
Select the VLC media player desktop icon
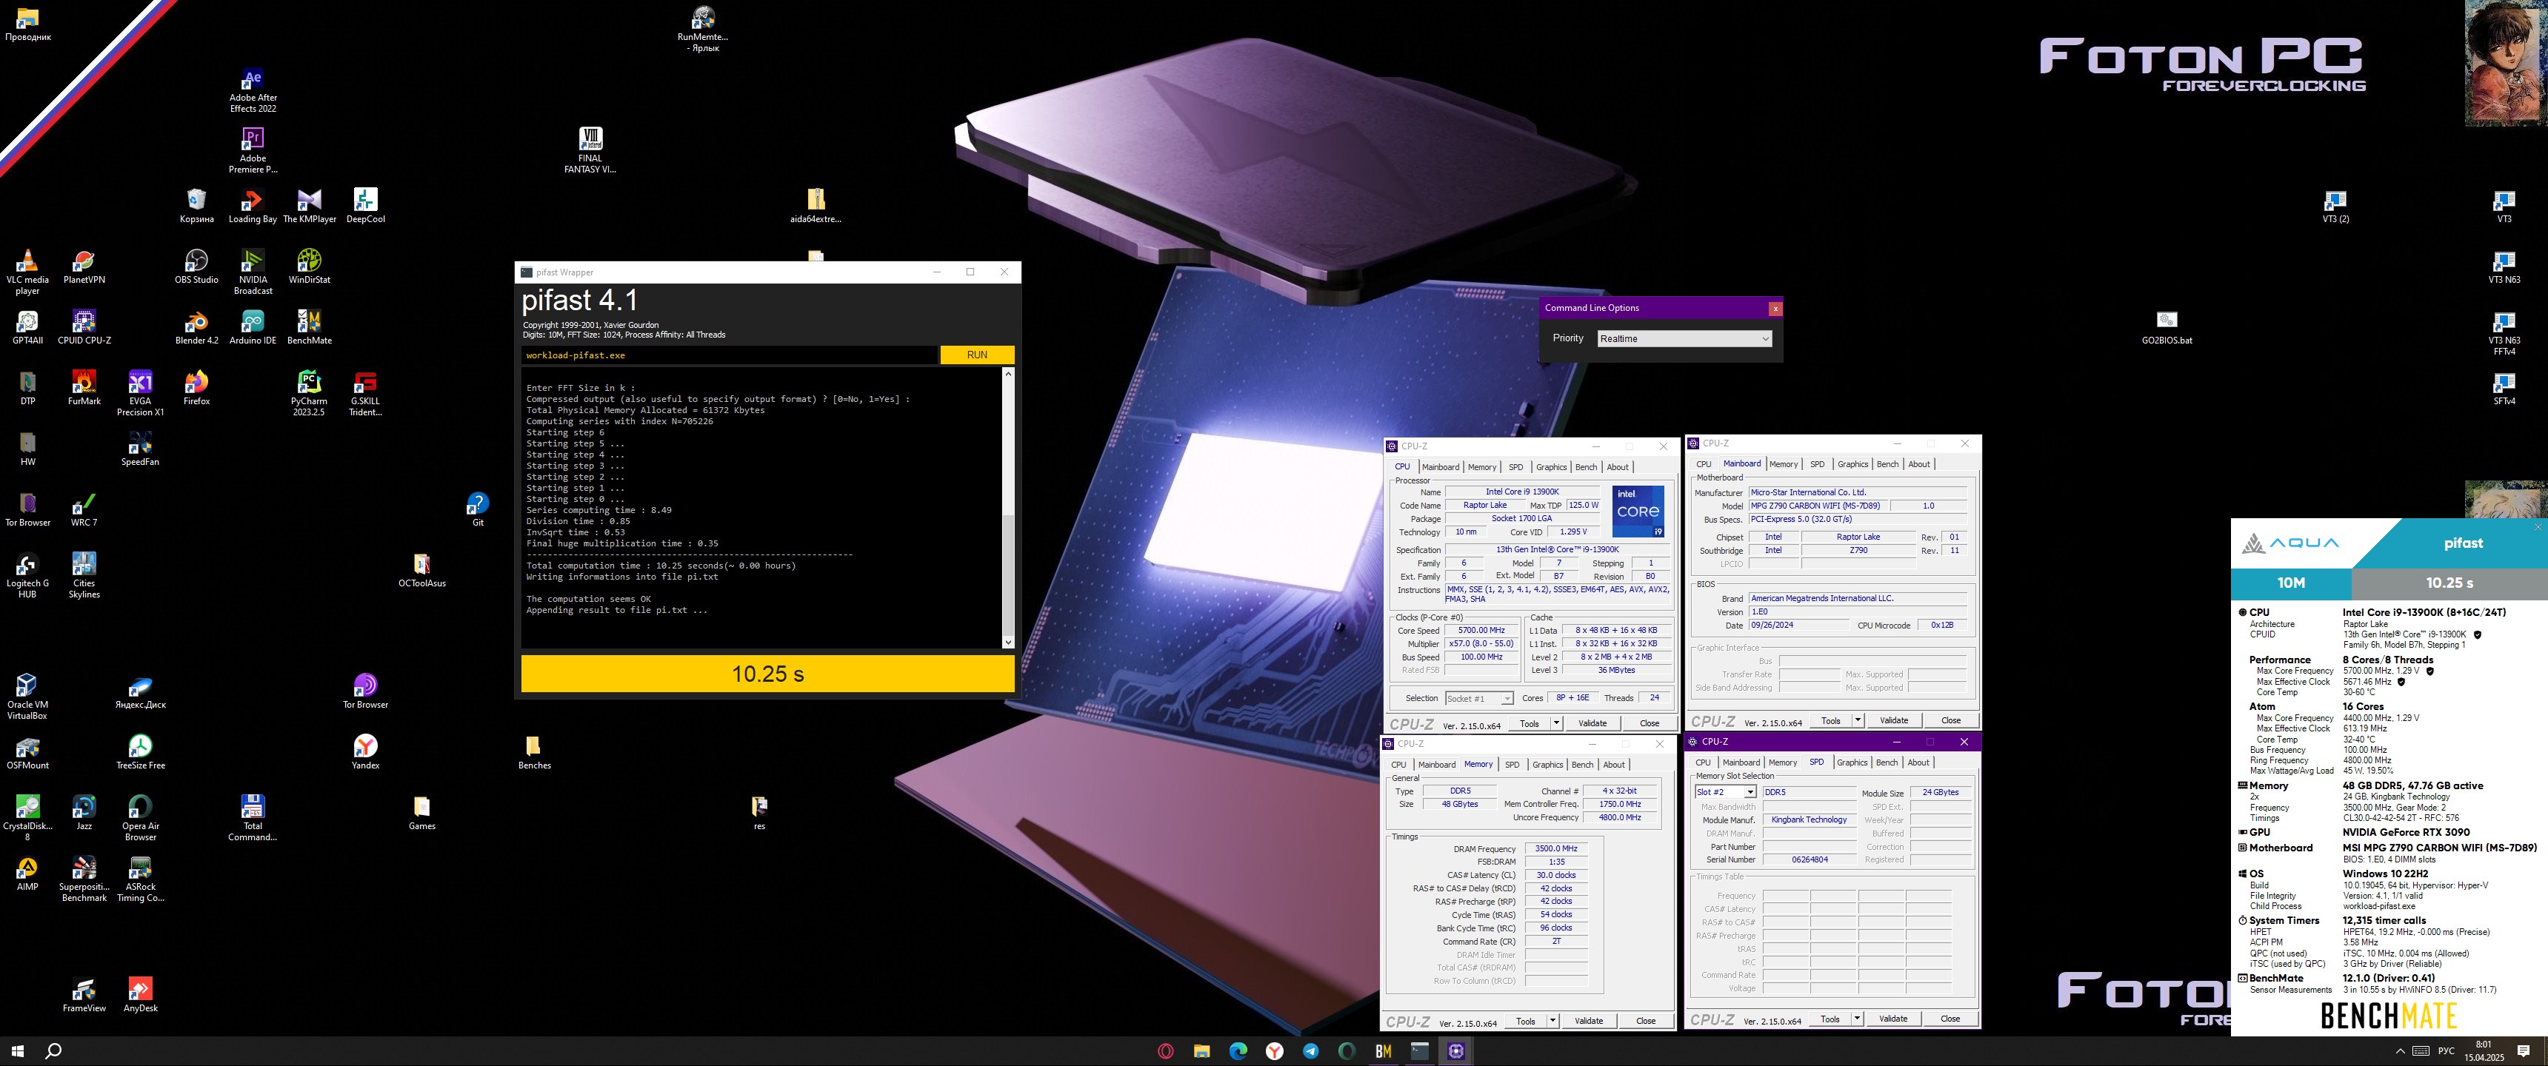27,271
